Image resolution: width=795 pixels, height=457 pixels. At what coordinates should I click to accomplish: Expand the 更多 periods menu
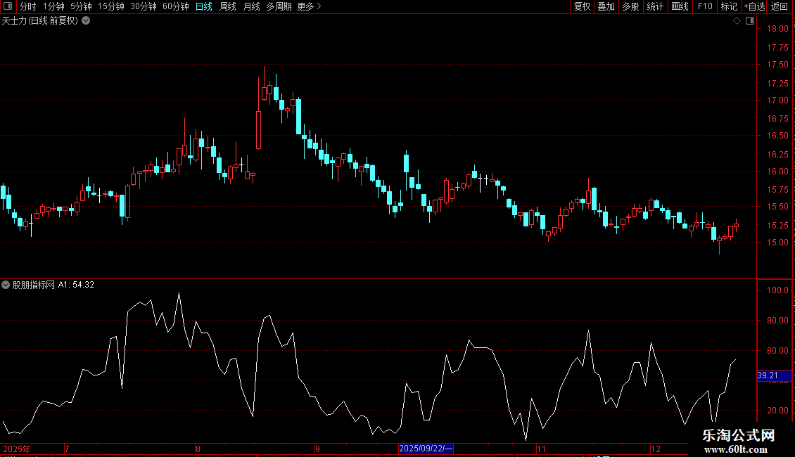pos(309,6)
